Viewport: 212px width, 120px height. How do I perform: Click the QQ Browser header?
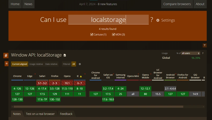195,76
